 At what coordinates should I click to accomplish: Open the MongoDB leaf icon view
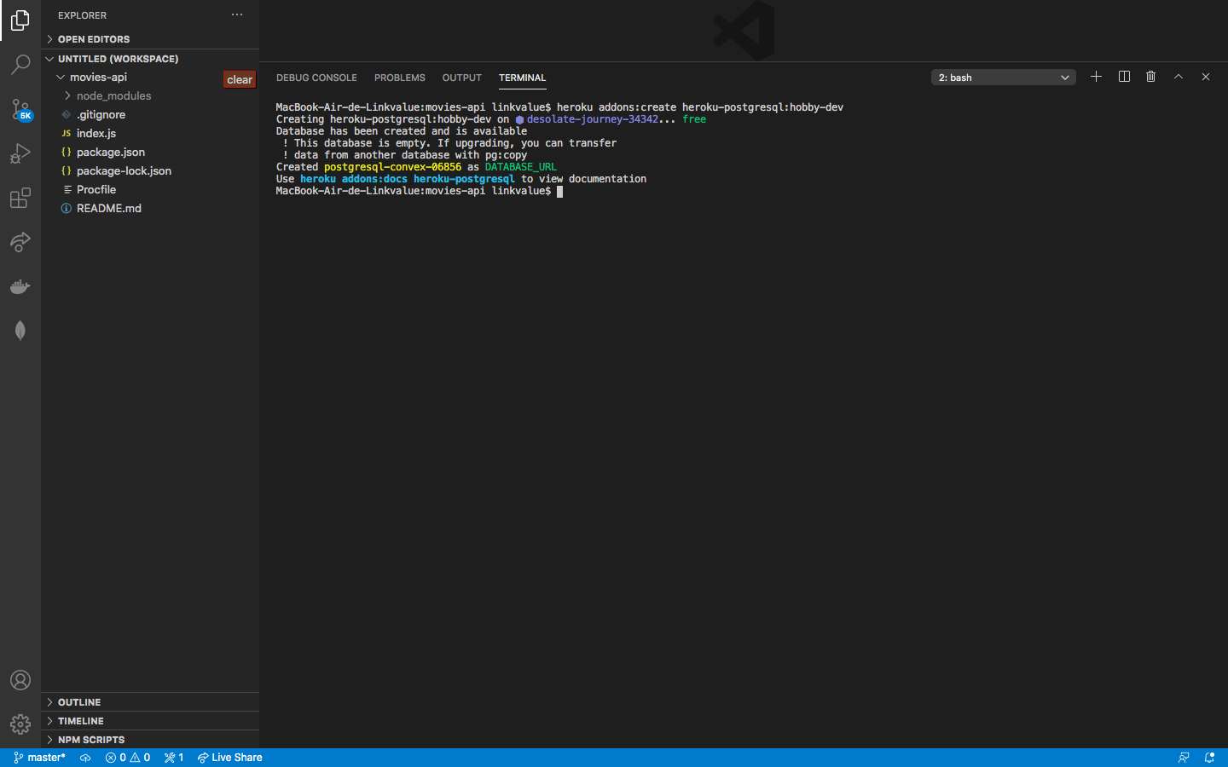pos(20,331)
